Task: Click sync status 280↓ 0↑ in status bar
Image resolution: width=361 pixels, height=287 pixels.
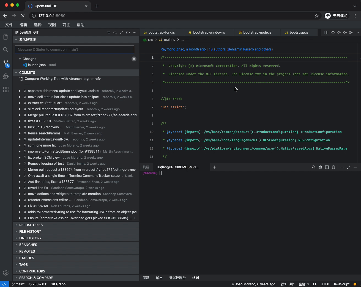Action: click(38, 284)
